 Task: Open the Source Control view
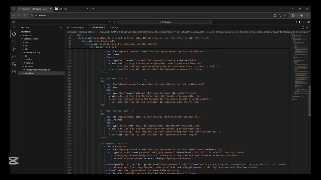tap(14, 49)
